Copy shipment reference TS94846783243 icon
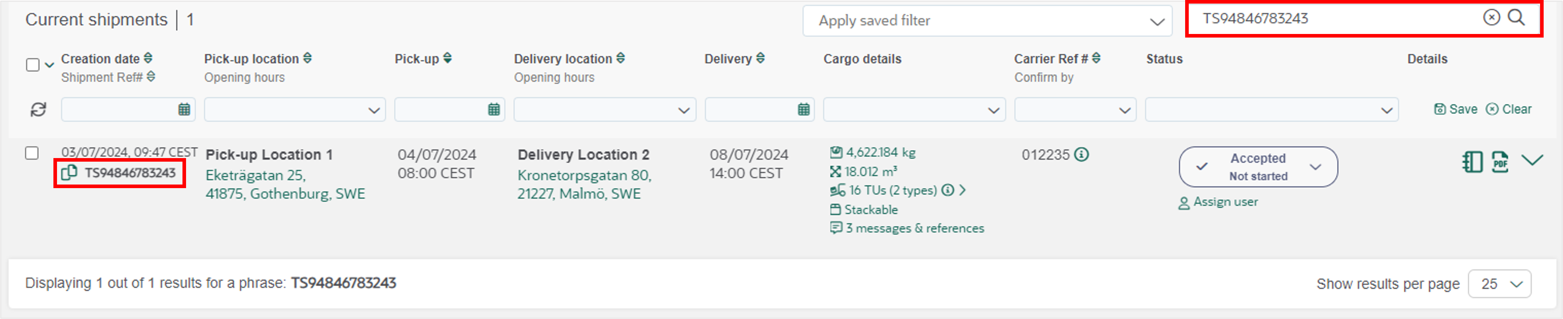 68,172
